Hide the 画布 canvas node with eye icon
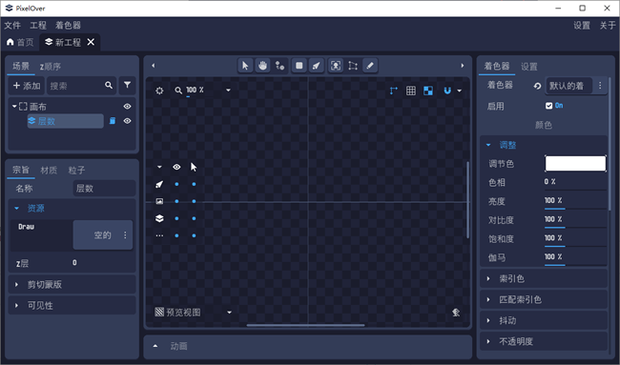Screen dimensions: 620x365 click(127, 107)
